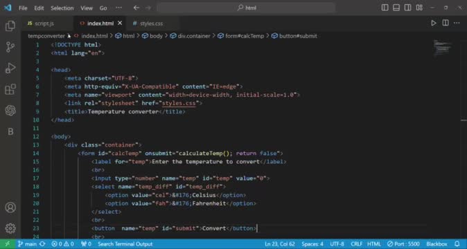Open the editor More Actions ellipsis
Image resolution: width=467 pixels, height=249 pixels.
pyautogui.click(x=457, y=24)
